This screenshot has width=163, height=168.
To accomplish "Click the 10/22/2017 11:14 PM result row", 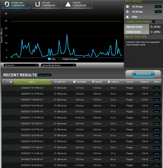I will (81, 118).
